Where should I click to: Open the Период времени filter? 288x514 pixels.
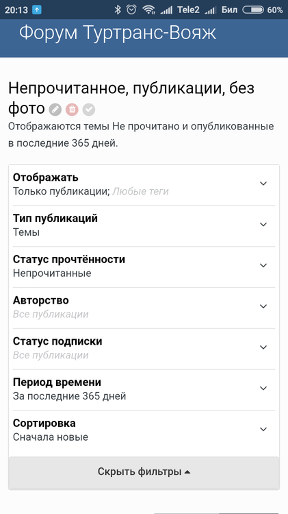tap(144, 389)
